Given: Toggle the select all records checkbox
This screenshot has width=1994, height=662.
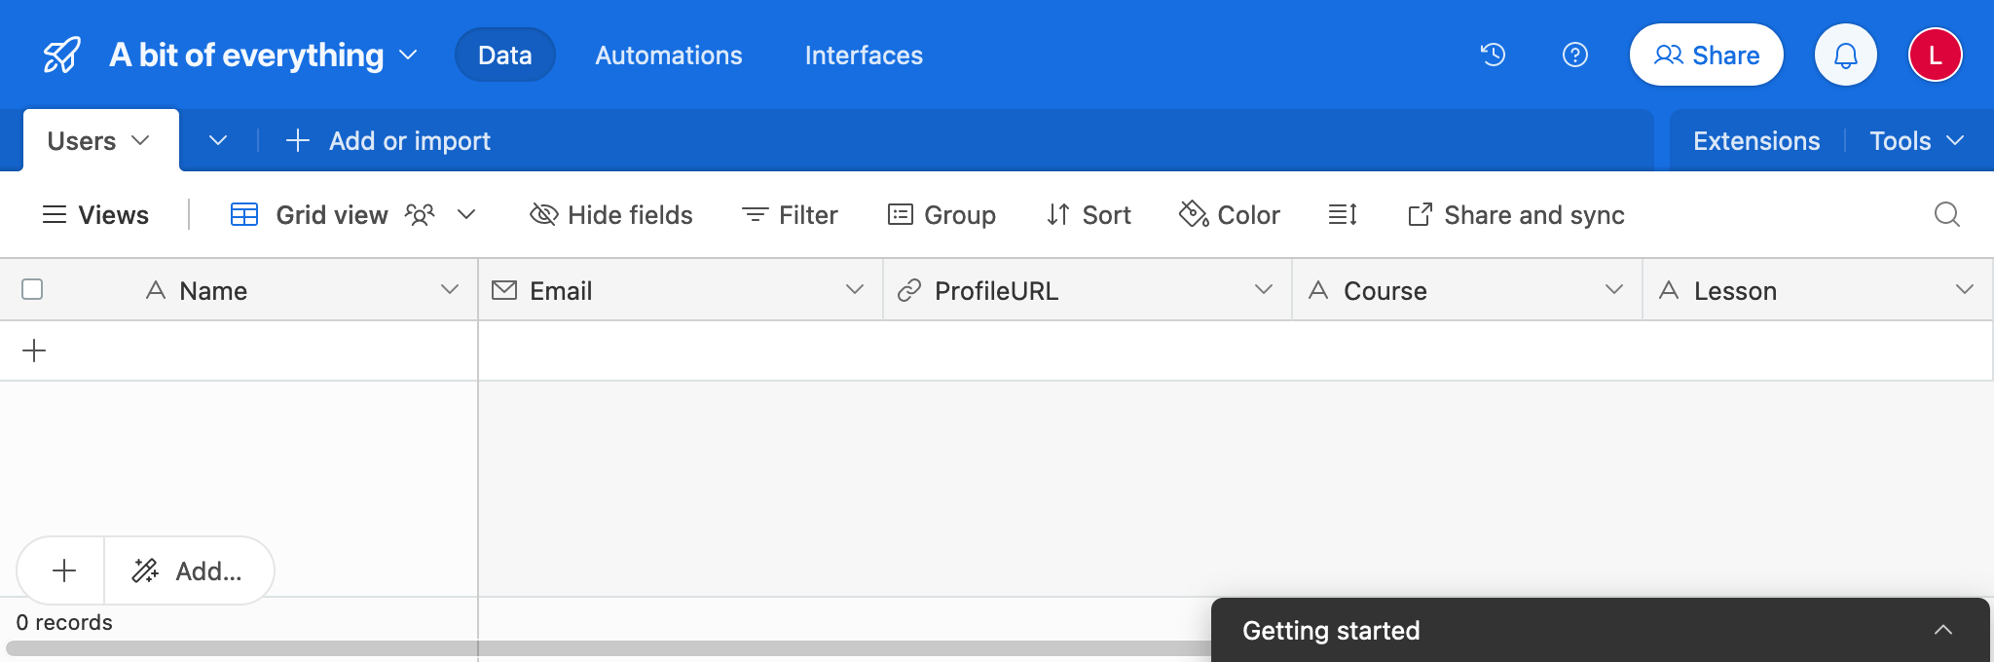Looking at the screenshot, I should pyautogui.click(x=32, y=289).
